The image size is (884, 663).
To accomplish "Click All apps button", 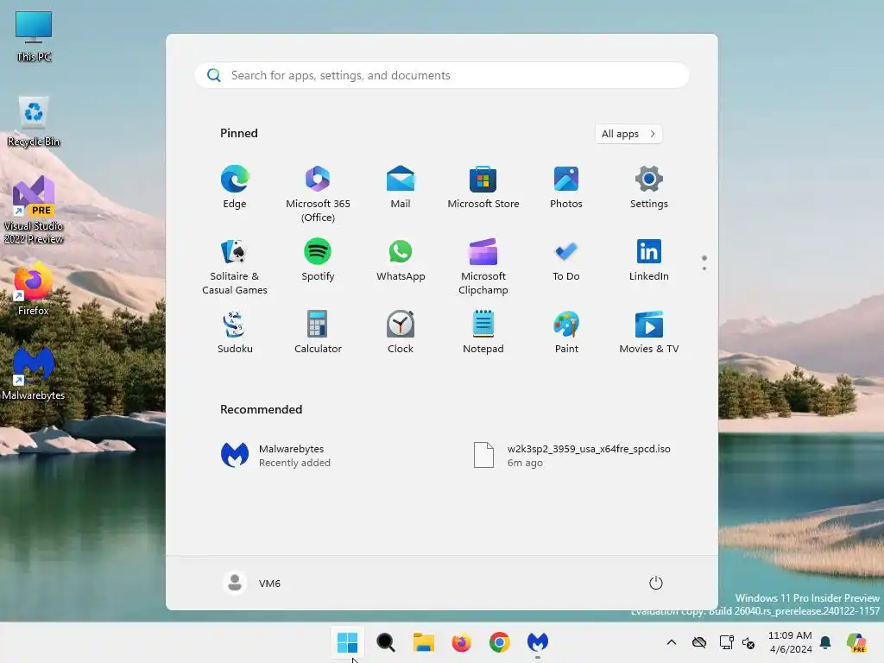I will pos(628,134).
